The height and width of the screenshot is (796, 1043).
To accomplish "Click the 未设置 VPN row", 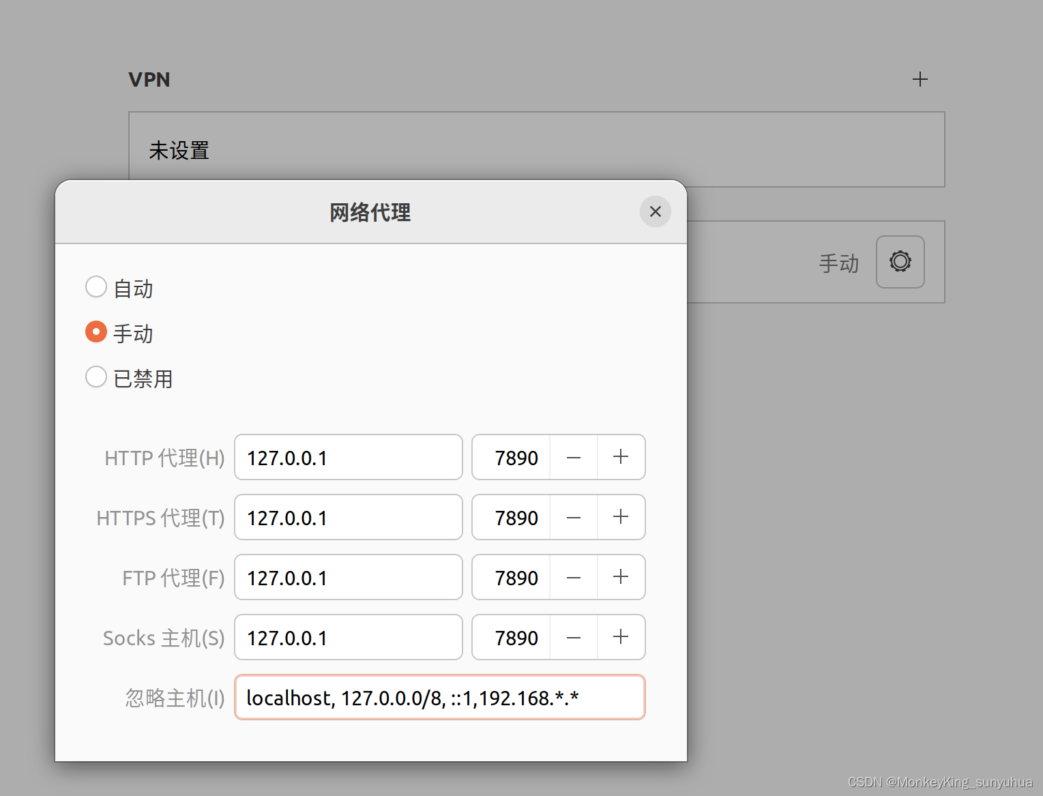I will (x=537, y=149).
